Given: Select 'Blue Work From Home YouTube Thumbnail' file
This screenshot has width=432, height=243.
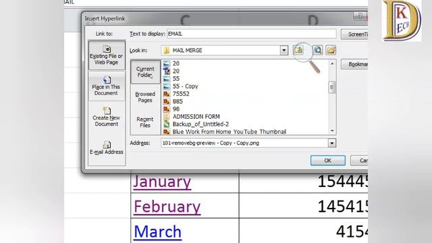Looking at the screenshot, I should [230, 132].
